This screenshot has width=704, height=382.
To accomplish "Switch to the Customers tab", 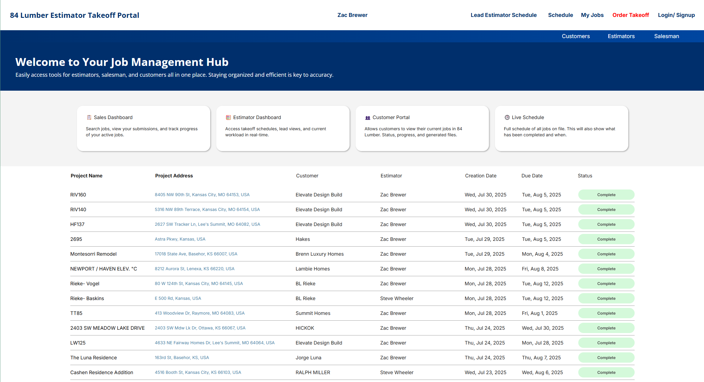I will 576,36.
